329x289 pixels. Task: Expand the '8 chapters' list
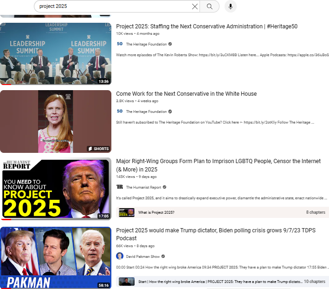[316, 212]
